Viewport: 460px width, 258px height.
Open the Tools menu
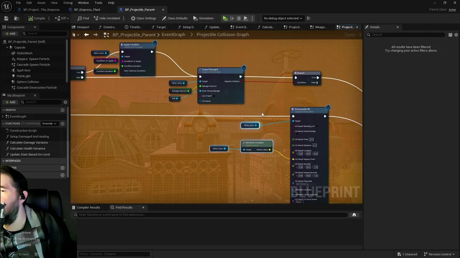pos(98,3)
